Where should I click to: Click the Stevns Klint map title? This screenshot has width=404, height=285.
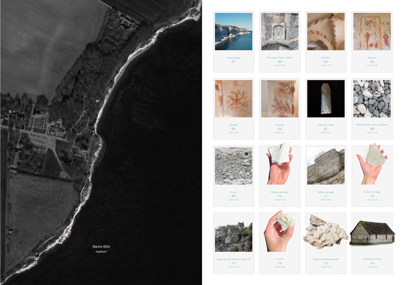click(101, 246)
